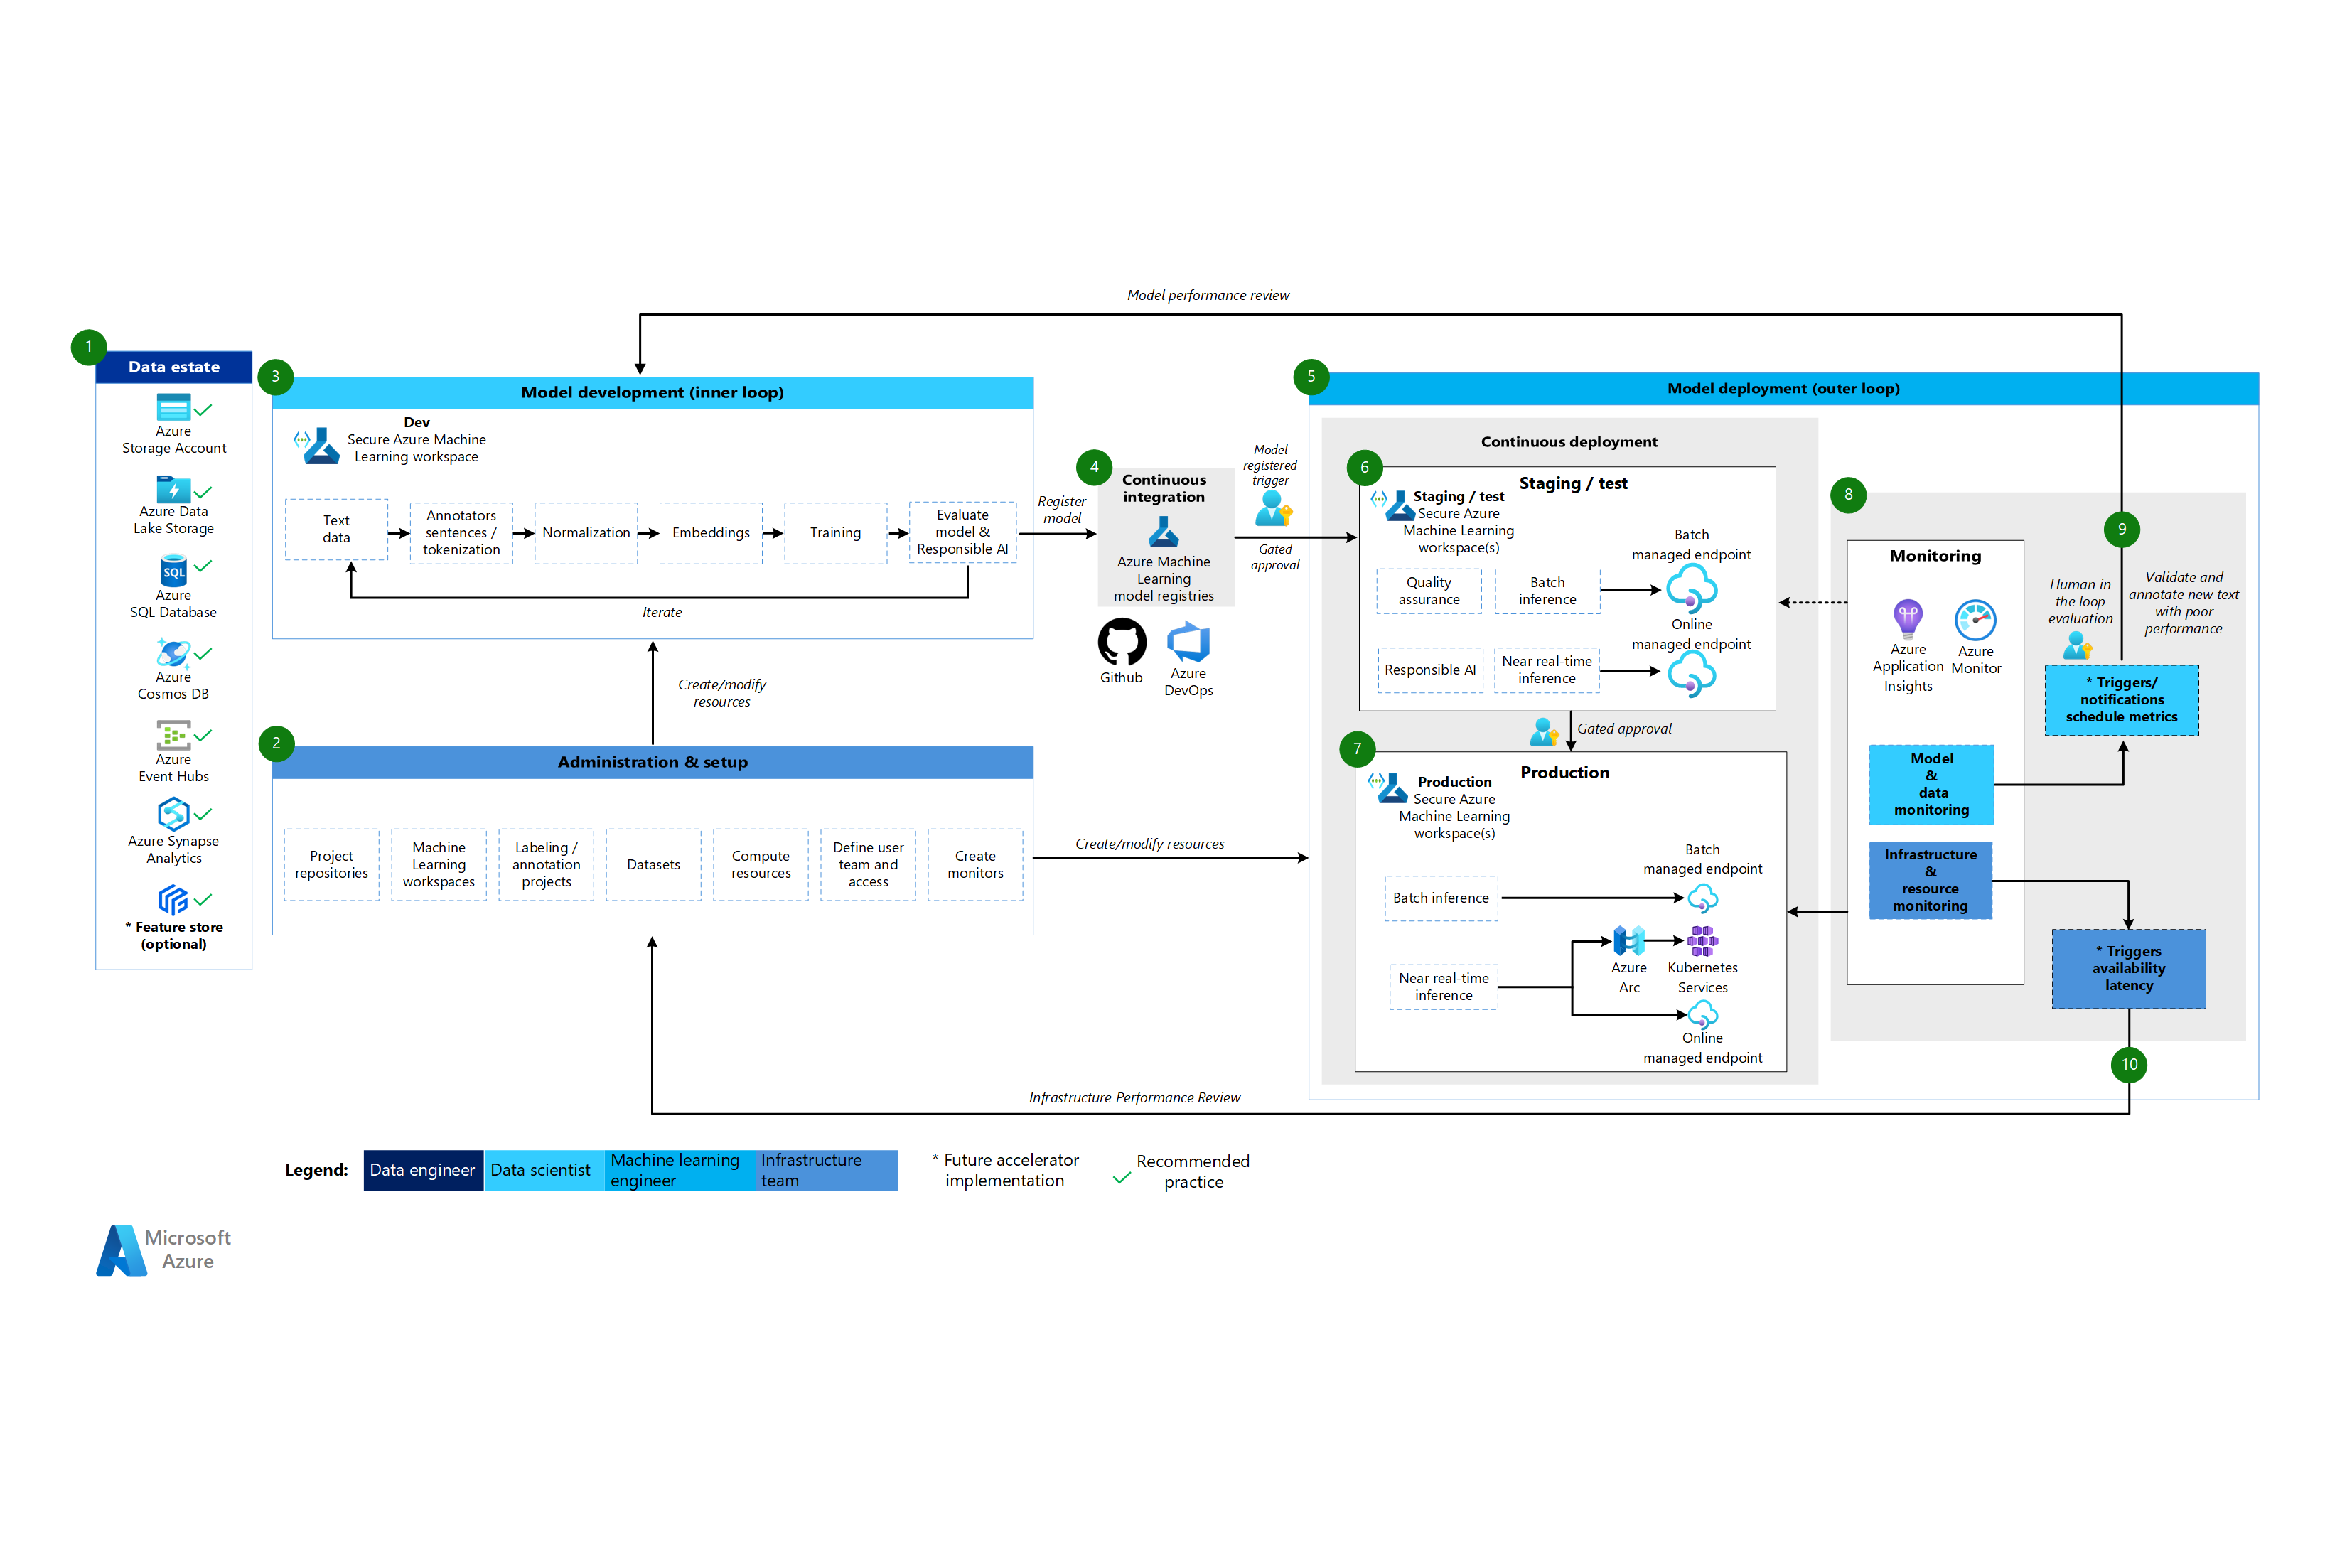Click the Labeling / annotation projects box

click(x=546, y=865)
